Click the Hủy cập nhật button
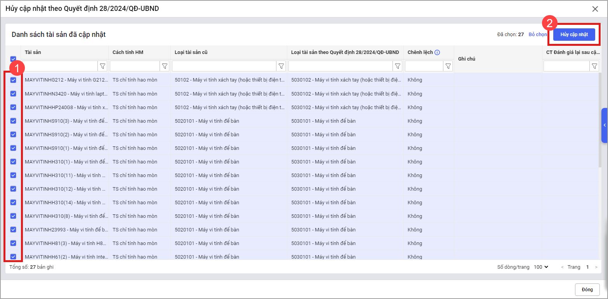This screenshot has width=608, height=299. (x=574, y=35)
